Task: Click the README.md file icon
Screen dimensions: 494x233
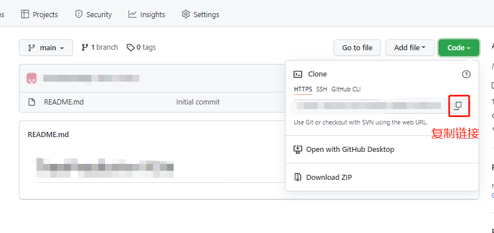Action: tap(32, 102)
